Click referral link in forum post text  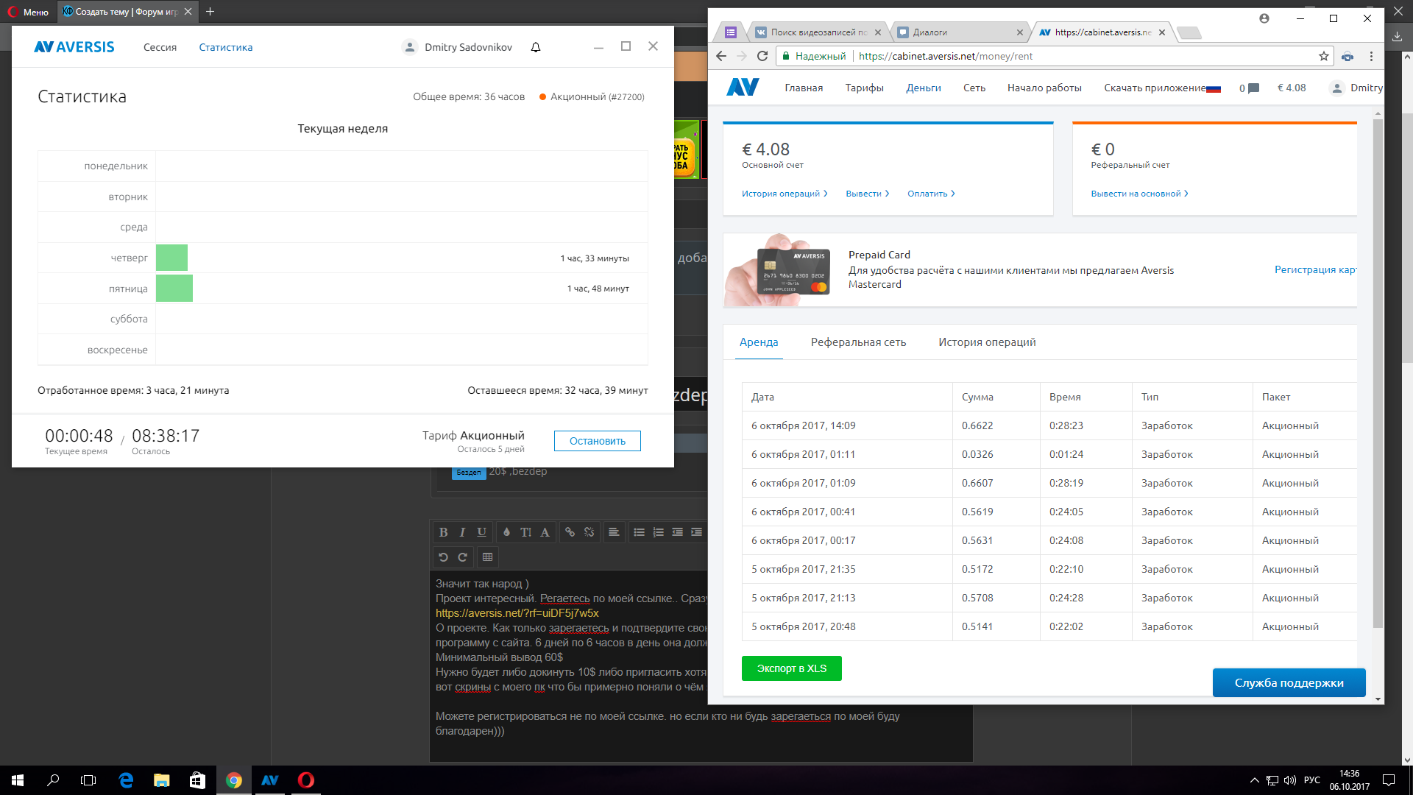[x=517, y=613]
